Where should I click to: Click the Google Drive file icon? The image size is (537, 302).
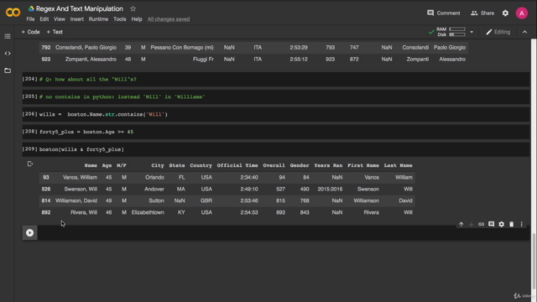31,8
